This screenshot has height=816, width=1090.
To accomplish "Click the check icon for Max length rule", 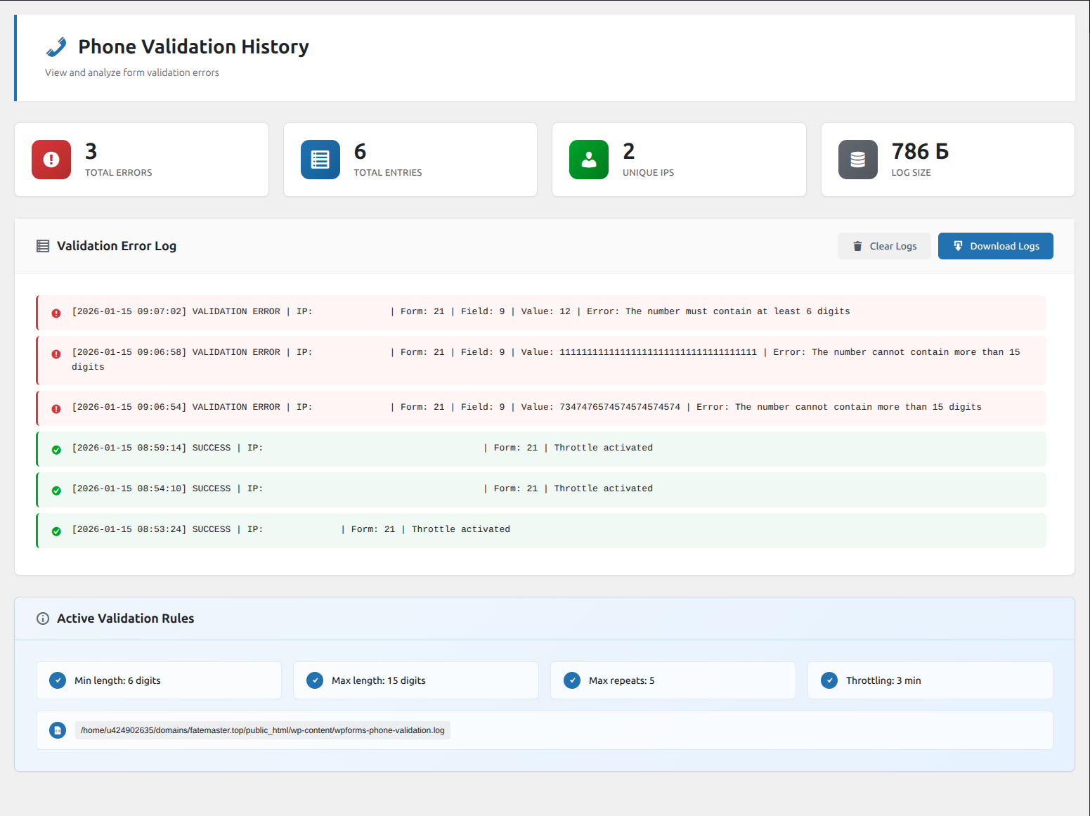I will [315, 680].
